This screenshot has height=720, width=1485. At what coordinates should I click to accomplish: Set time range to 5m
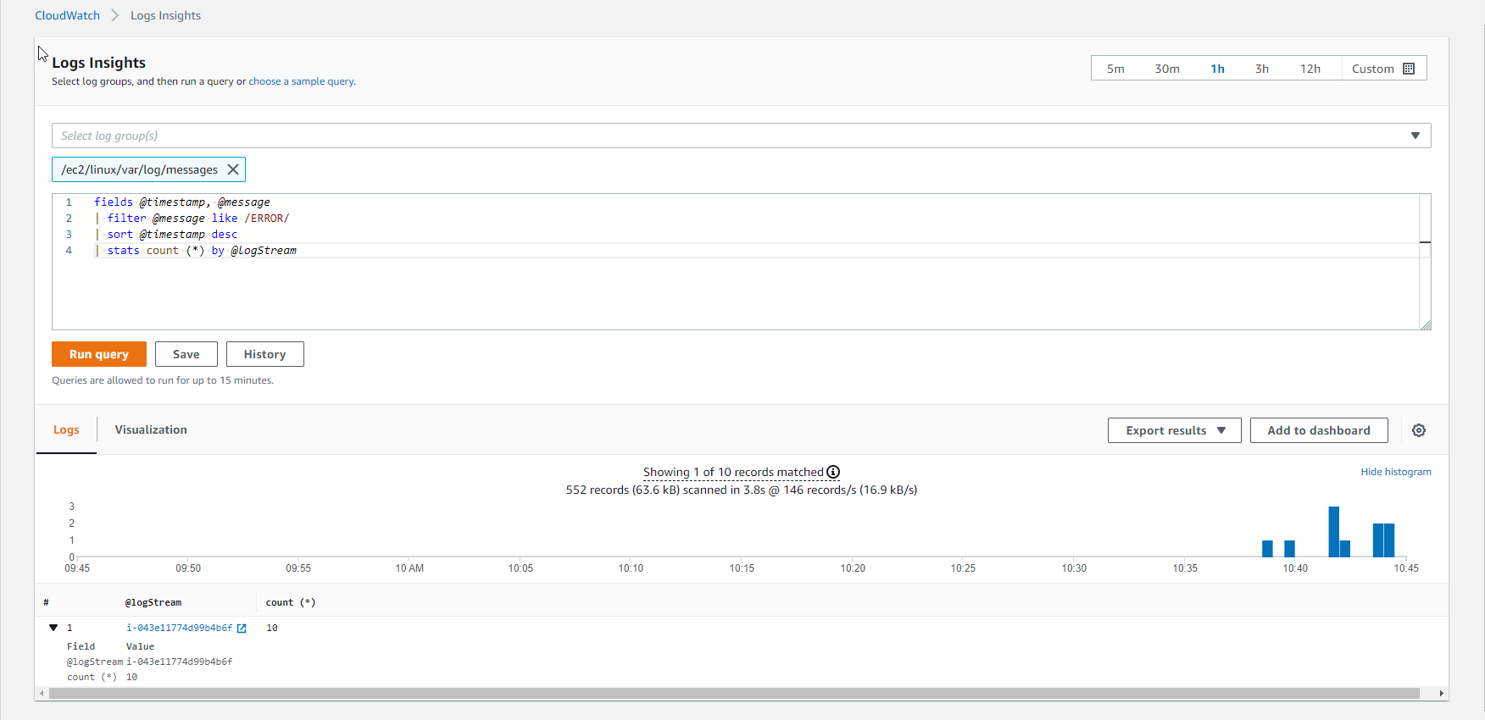[x=1115, y=69]
